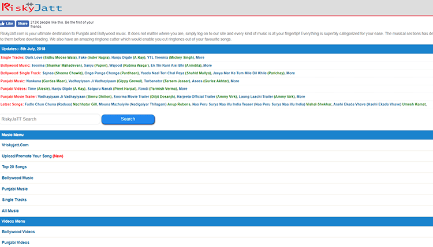This screenshot has width=433, height=247.
Task: Click the Single Tracks red label
Action: tap(13, 58)
